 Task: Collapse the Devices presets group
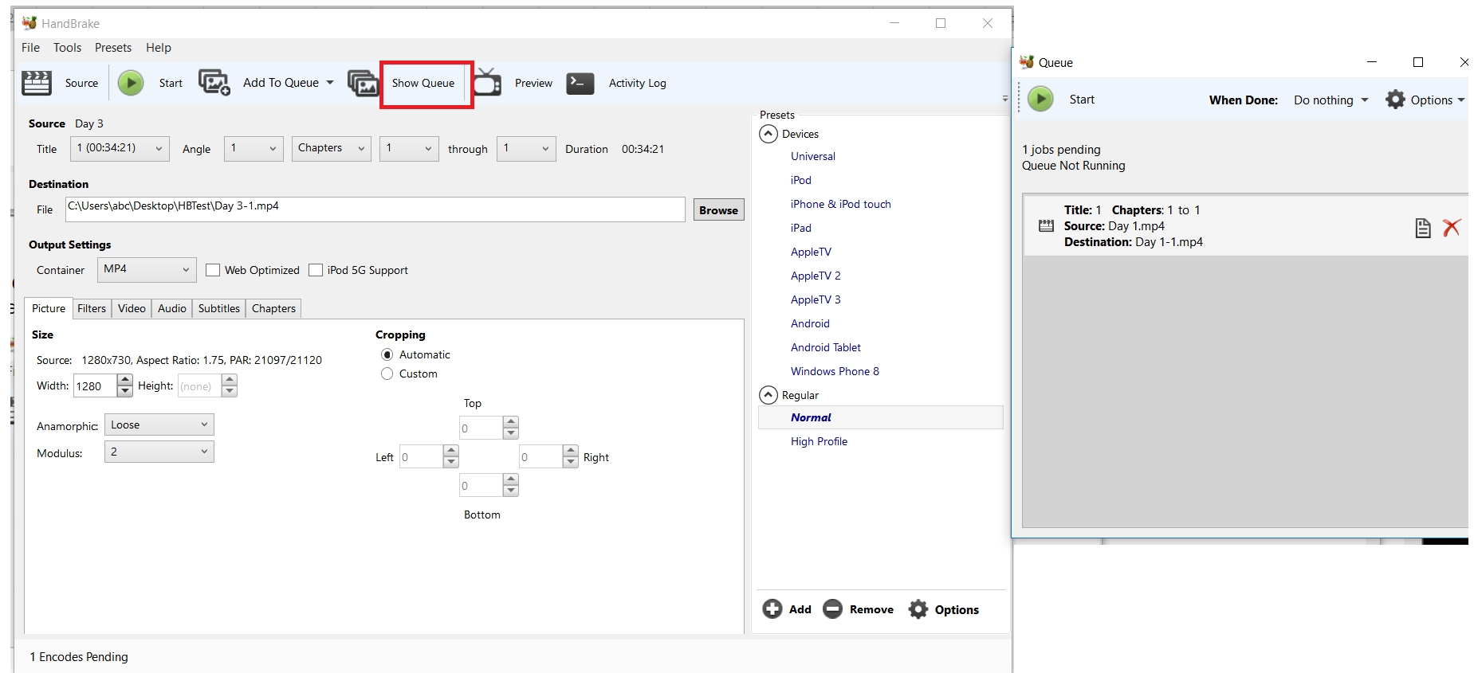coord(768,134)
